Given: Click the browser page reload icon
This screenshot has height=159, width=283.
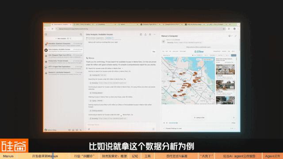Looking at the screenshot, I should (52, 29).
